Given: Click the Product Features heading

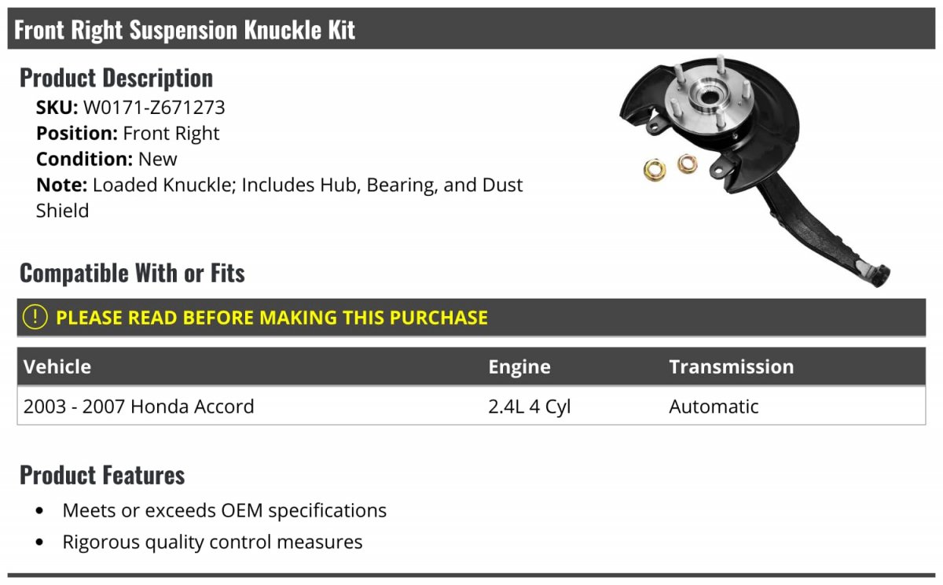Looking at the screenshot, I should (102, 475).
